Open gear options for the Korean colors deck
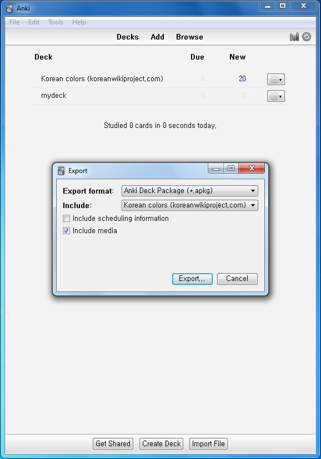 point(275,80)
